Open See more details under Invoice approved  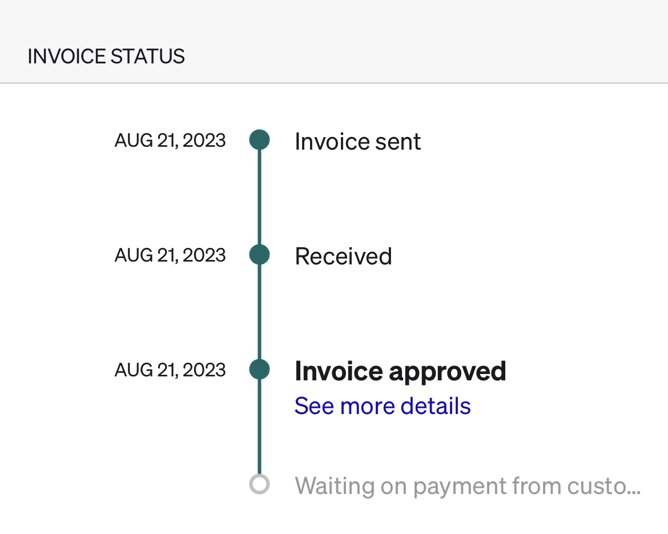(x=382, y=405)
